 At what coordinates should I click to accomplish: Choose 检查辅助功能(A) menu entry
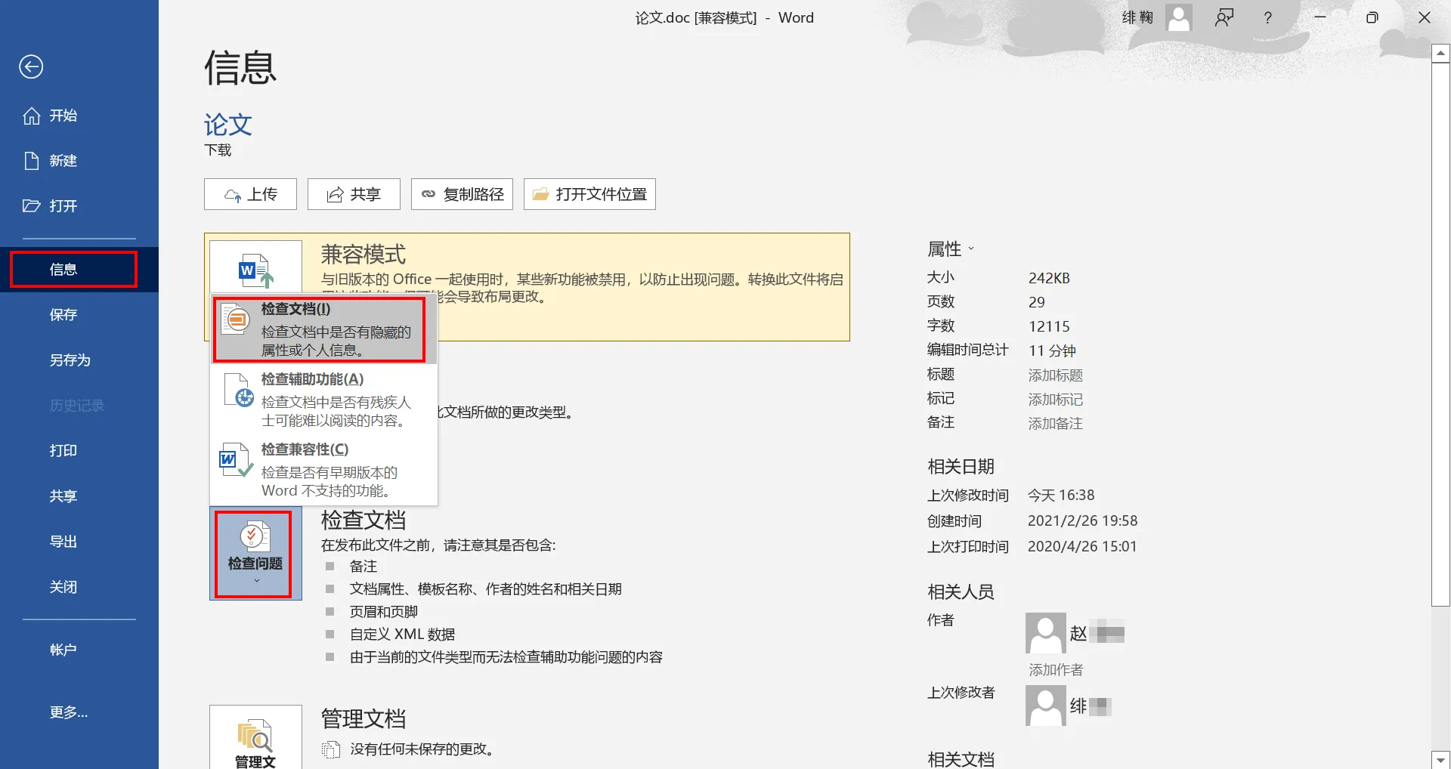pyautogui.click(x=323, y=400)
